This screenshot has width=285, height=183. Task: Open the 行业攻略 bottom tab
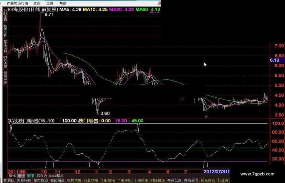tap(91, 180)
